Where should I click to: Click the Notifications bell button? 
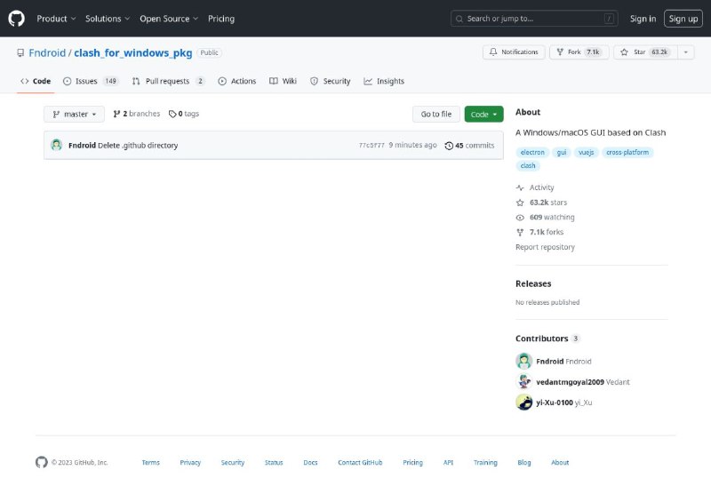[514, 52]
